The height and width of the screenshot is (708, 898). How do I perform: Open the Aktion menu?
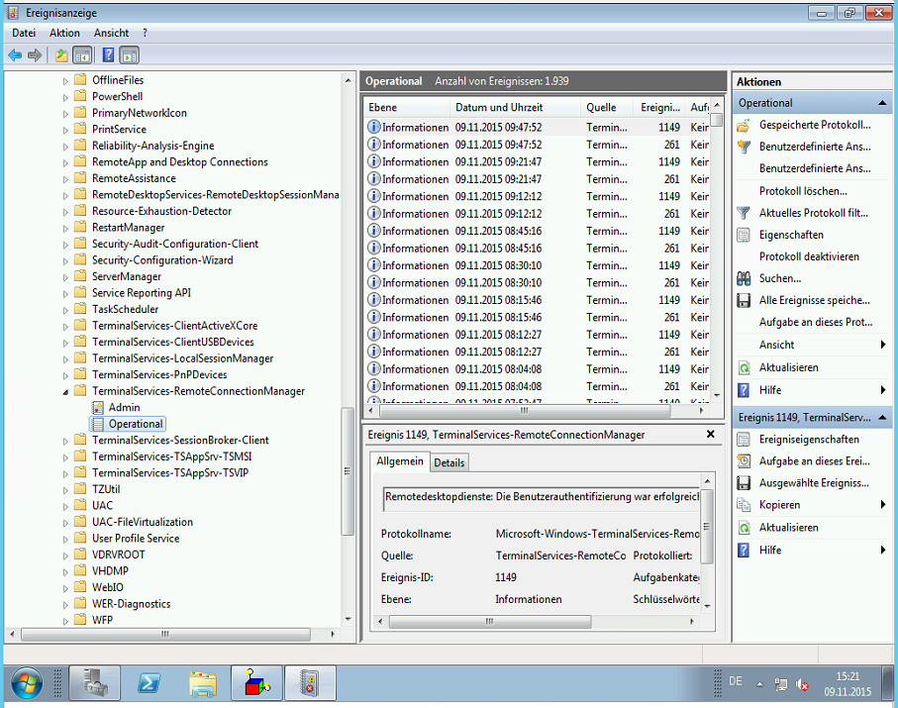coord(64,33)
